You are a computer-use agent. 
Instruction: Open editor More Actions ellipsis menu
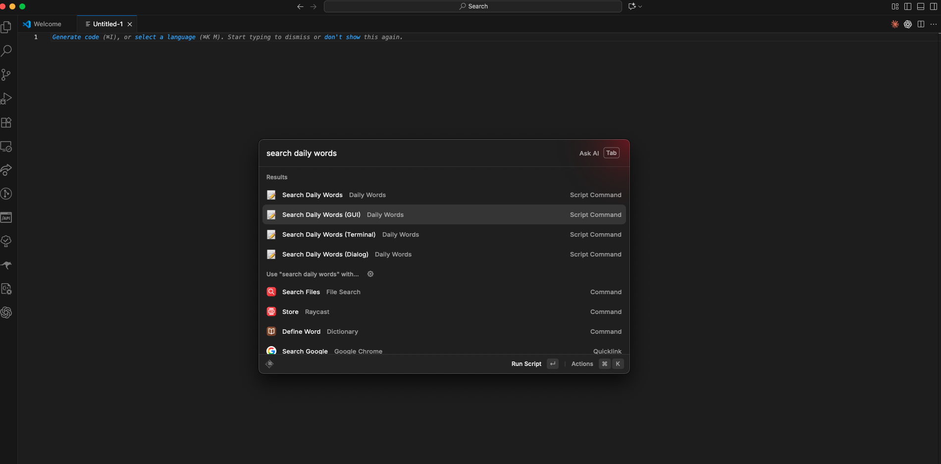tap(934, 24)
